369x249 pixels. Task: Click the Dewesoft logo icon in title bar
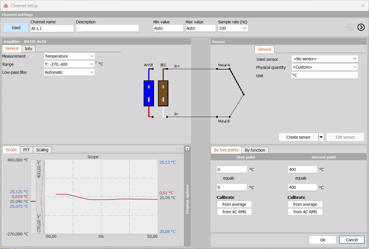pyautogui.click(x=5, y=5)
